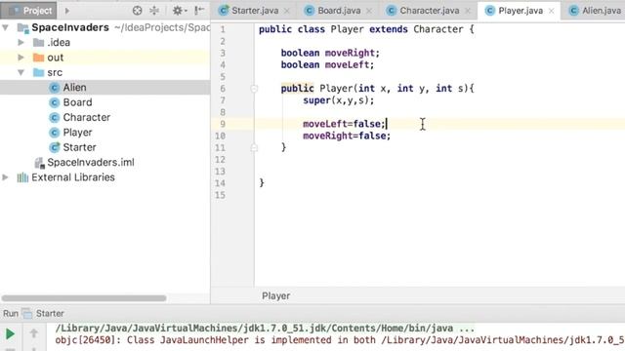
Task: Click the Run tool window label
Action: tap(11, 314)
